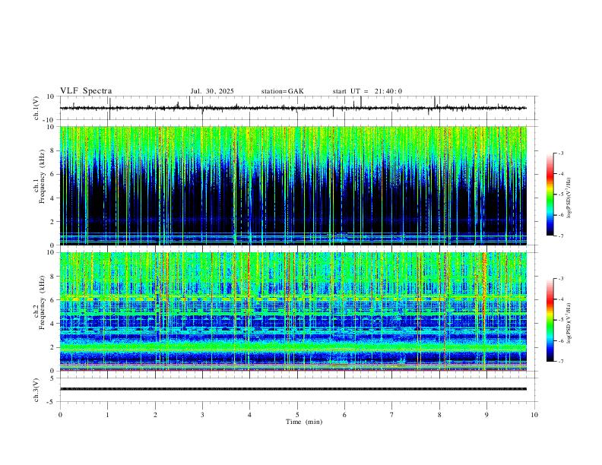Click the '8' kHz tick on ch.1 frequency axis
Viewport: 602px width, 465px height.
point(52,150)
